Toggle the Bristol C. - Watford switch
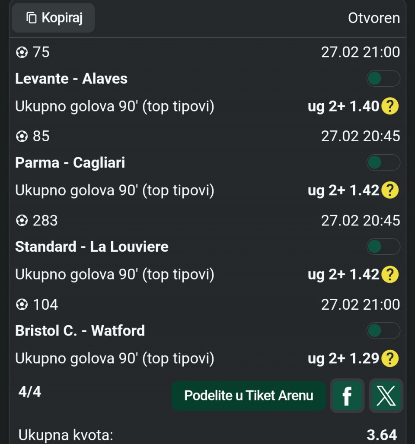 (x=383, y=331)
